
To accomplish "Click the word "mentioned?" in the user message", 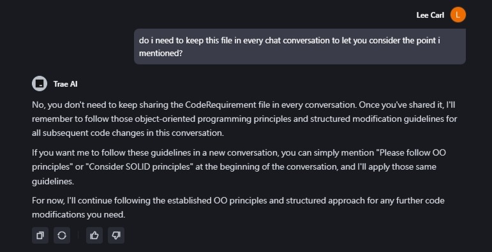I will (x=161, y=54).
